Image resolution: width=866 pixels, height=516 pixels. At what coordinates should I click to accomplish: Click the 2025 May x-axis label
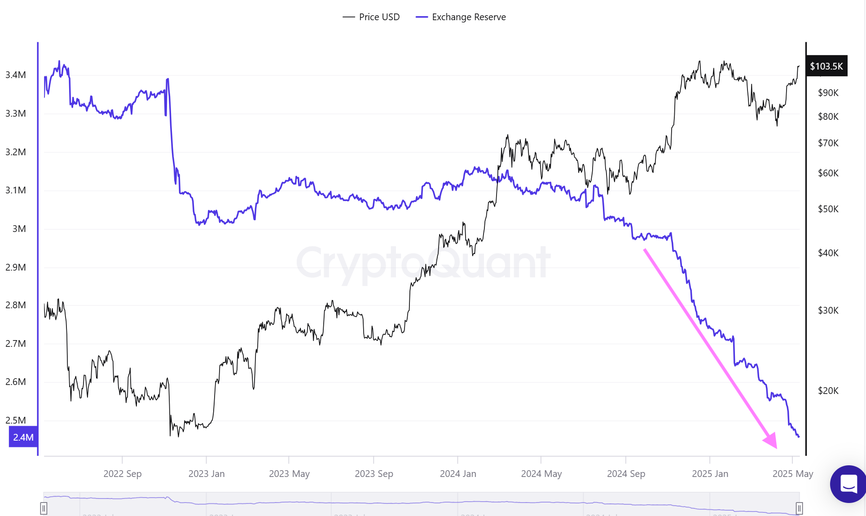(x=792, y=474)
